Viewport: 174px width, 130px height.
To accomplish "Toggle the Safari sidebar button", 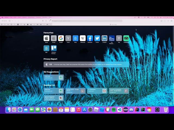I will point(10,21).
